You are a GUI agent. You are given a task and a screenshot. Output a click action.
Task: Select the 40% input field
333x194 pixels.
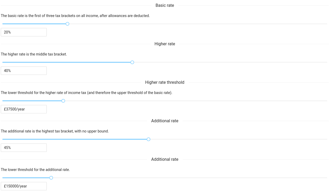point(24,70)
